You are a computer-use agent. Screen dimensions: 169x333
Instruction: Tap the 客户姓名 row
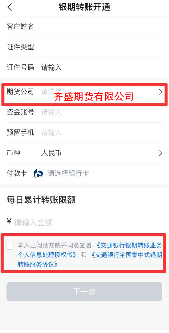pyautogui.click(x=84, y=27)
